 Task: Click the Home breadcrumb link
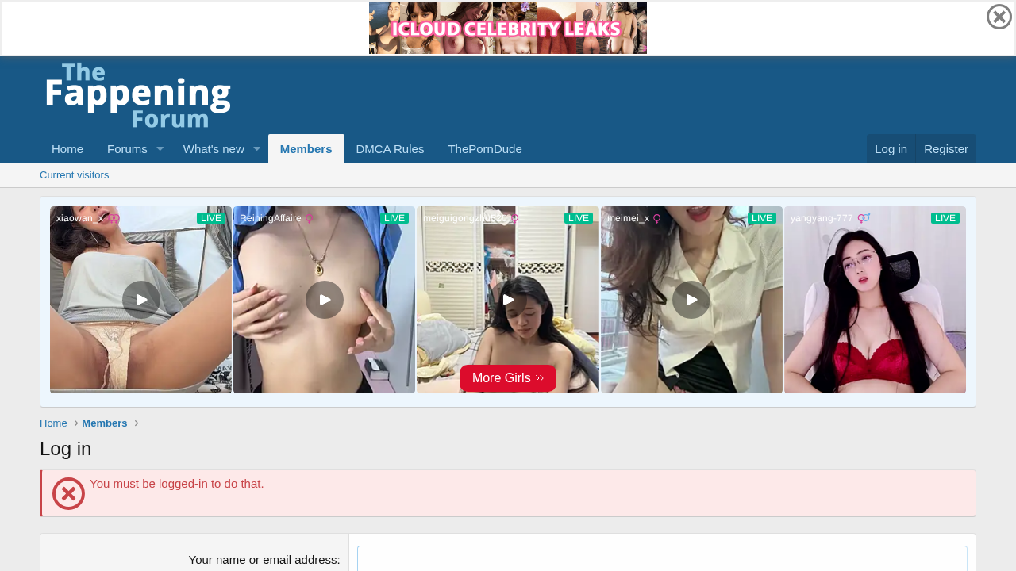coord(53,423)
